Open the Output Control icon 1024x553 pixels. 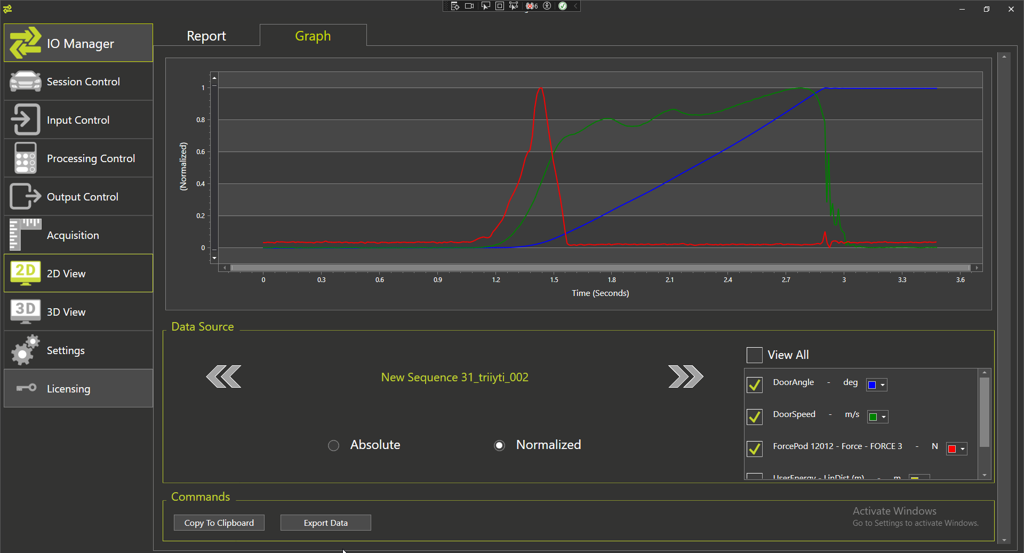25,197
